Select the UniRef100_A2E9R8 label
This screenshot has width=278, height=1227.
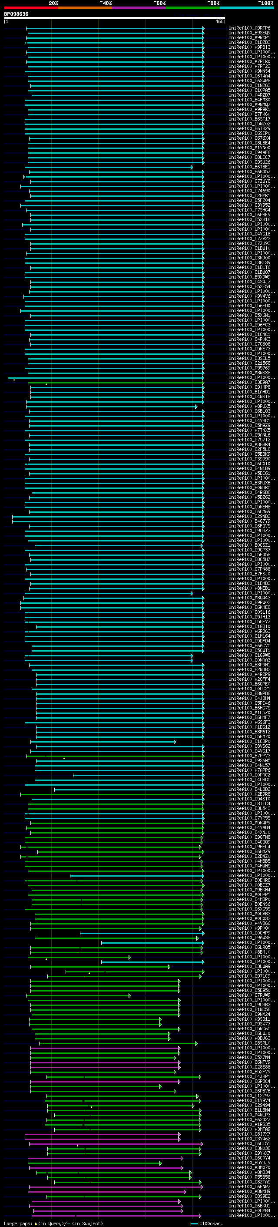coord(249,793)
